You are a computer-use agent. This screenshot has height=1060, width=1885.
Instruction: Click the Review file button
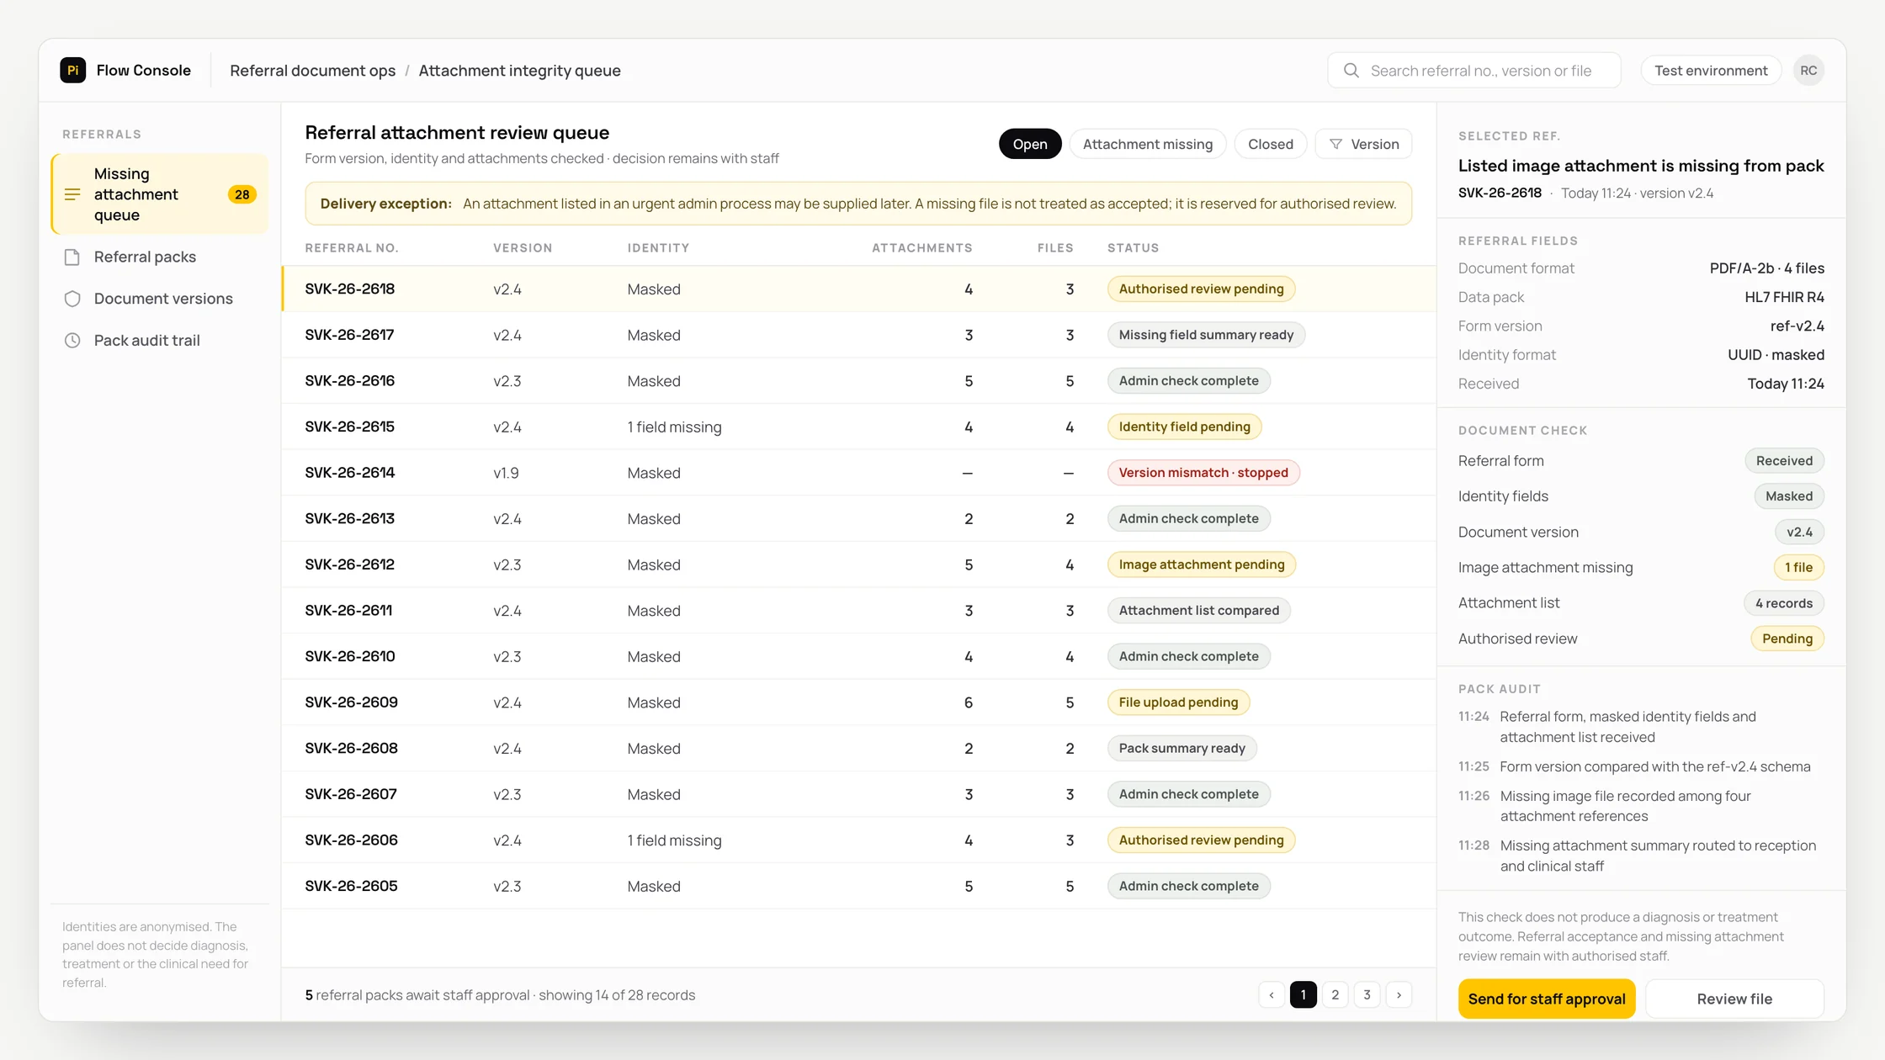pos(1734,999)
